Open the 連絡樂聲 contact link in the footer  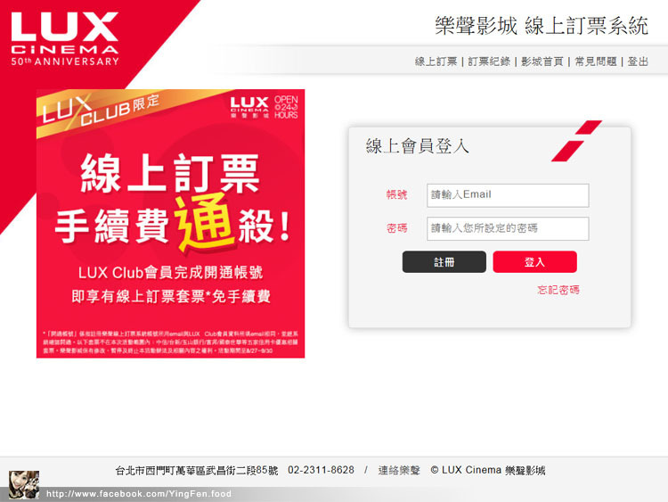399,471
